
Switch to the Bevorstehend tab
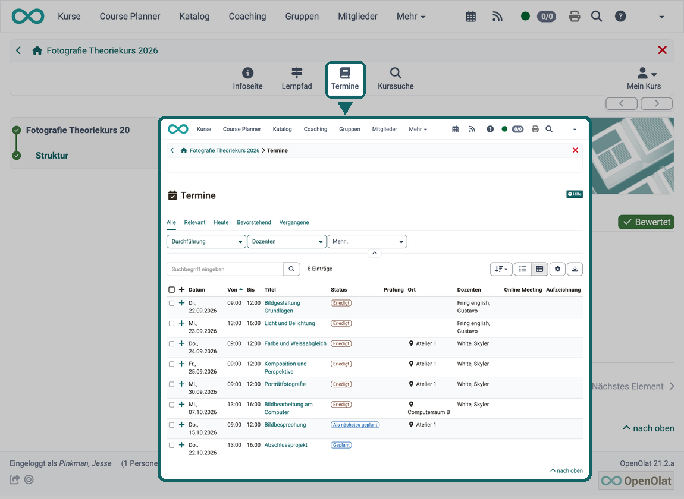pyautogui.click(x=254, y=222)
